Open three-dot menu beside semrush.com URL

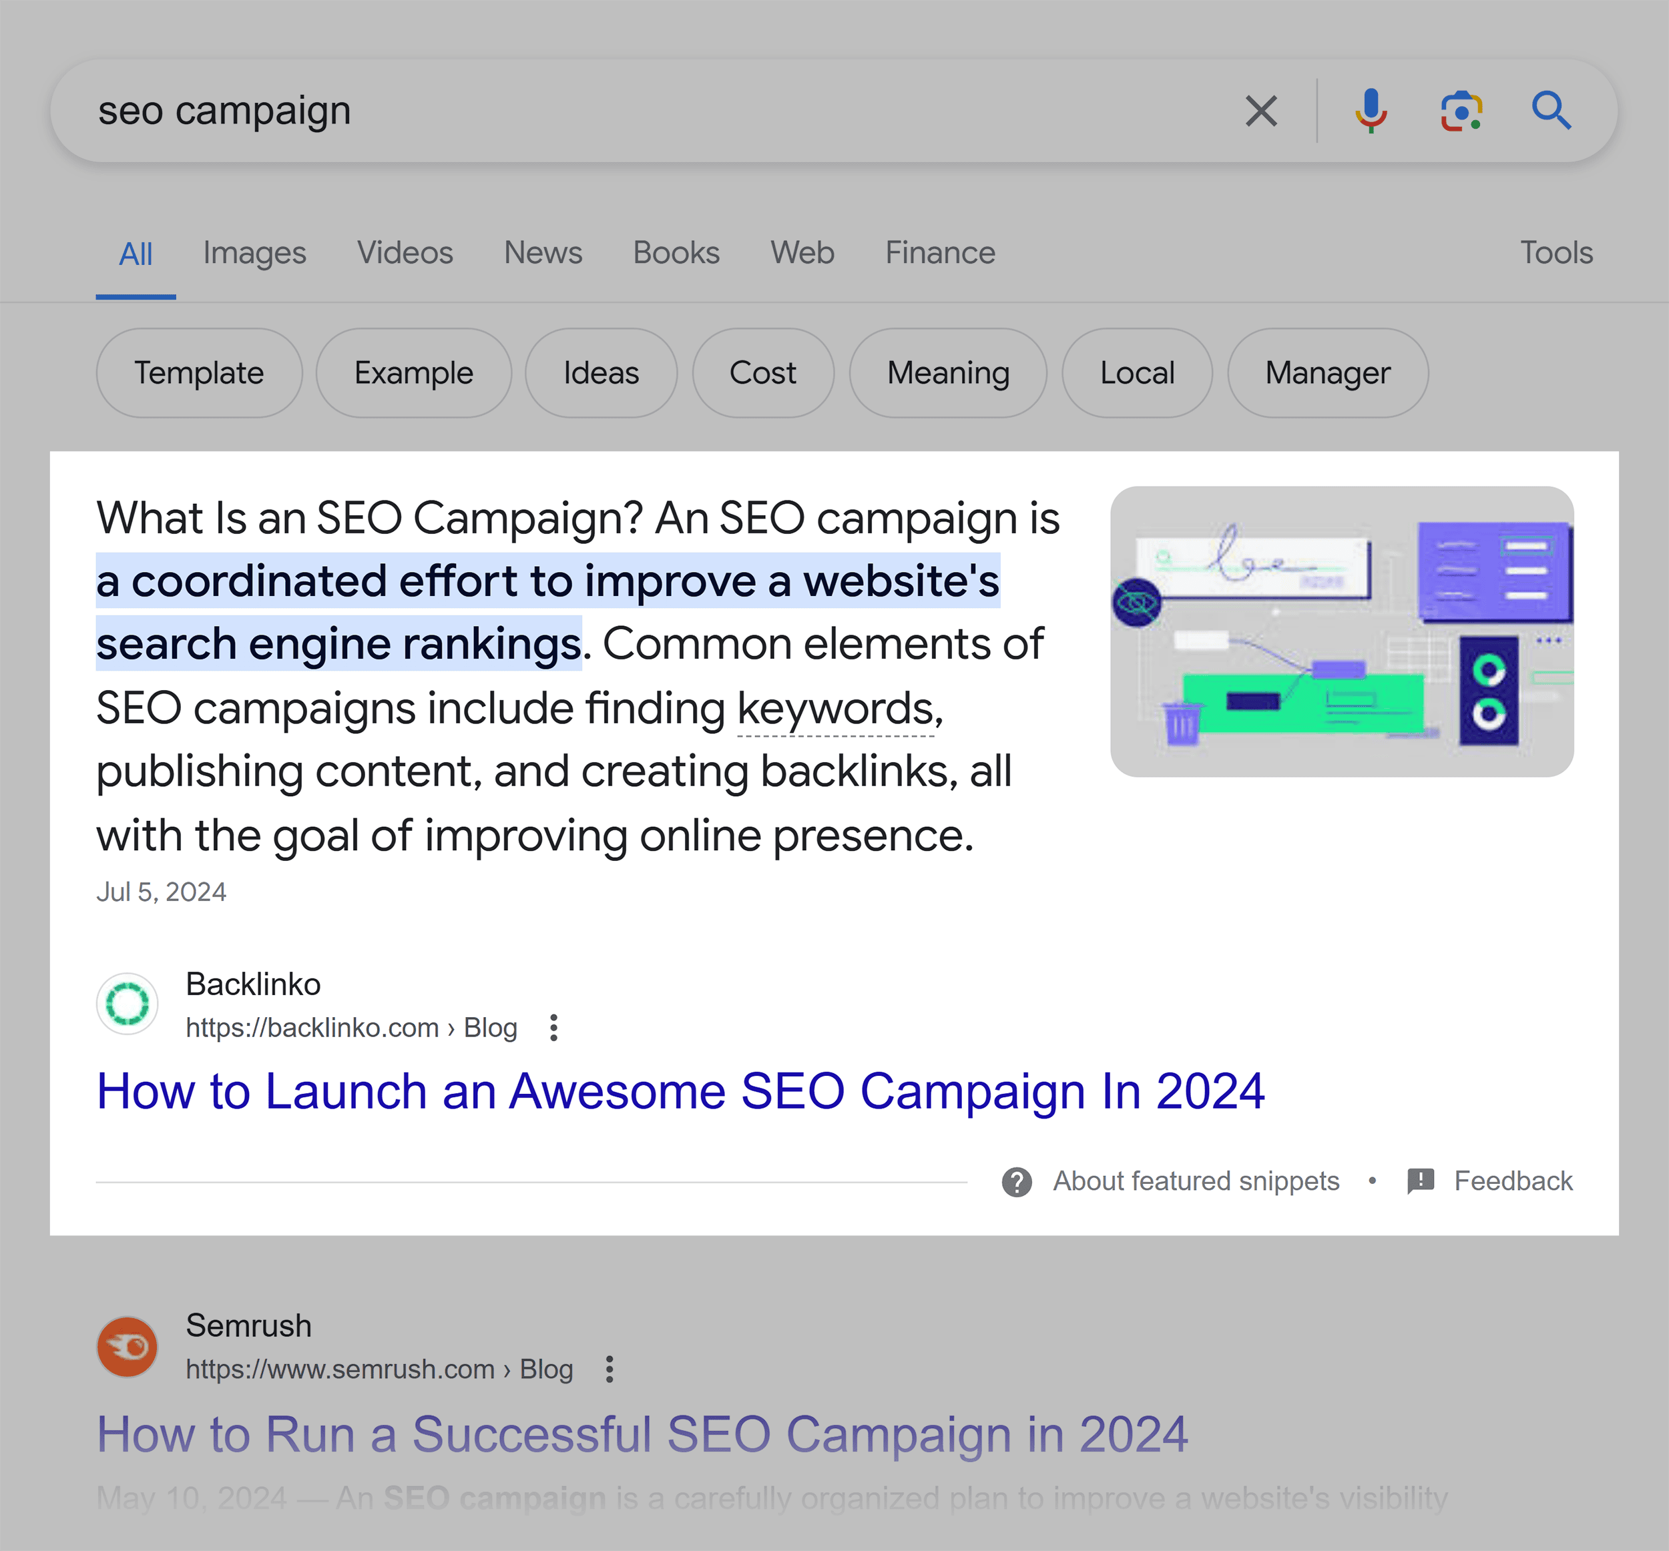click(610, 1369)
